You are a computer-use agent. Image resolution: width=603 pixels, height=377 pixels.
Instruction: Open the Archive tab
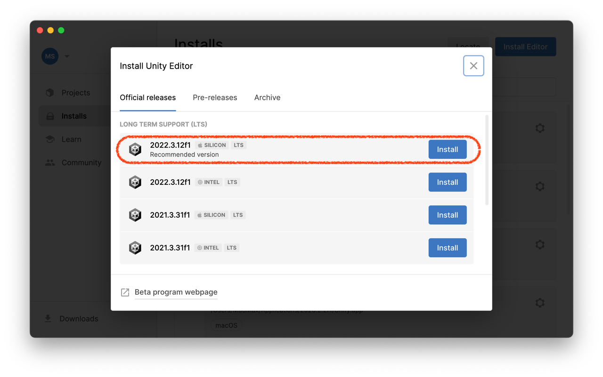click(267, 98)
